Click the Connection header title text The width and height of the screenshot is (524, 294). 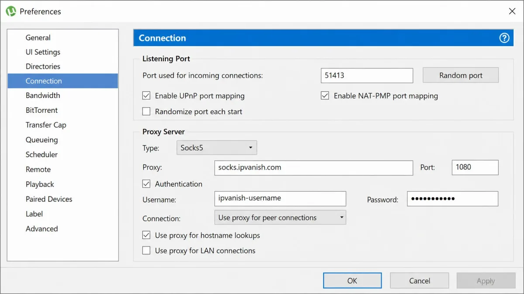[162, 38]
